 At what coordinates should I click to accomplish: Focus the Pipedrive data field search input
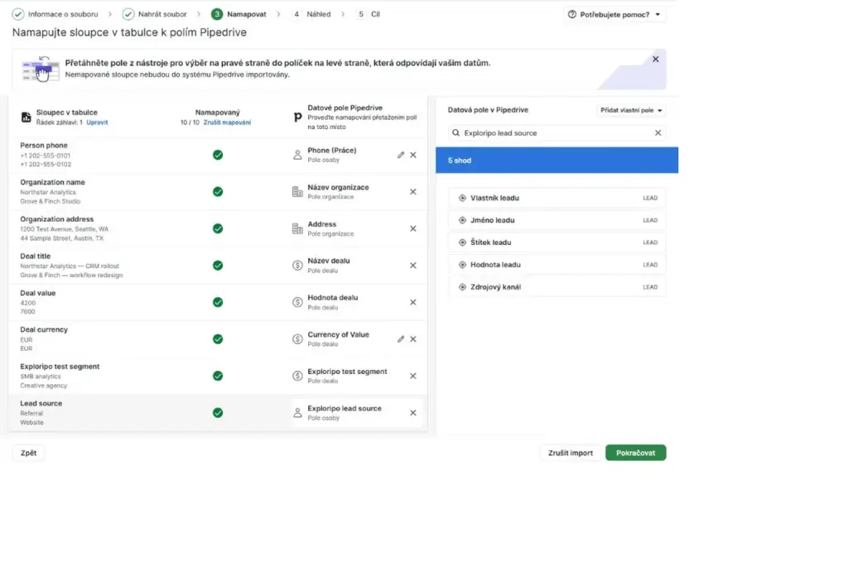557,133
